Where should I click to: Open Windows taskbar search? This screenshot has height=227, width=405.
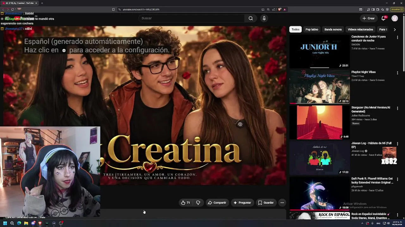[12, 223]
